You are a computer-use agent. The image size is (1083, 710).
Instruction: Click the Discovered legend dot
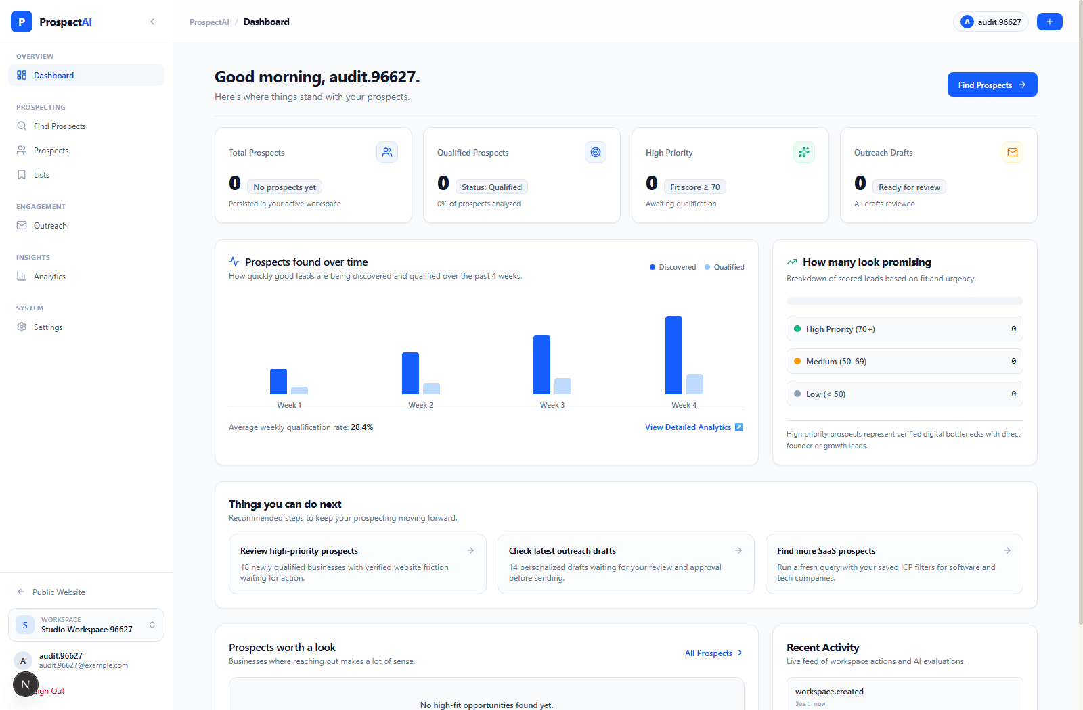pyautogui.click(x=653, y=267)
